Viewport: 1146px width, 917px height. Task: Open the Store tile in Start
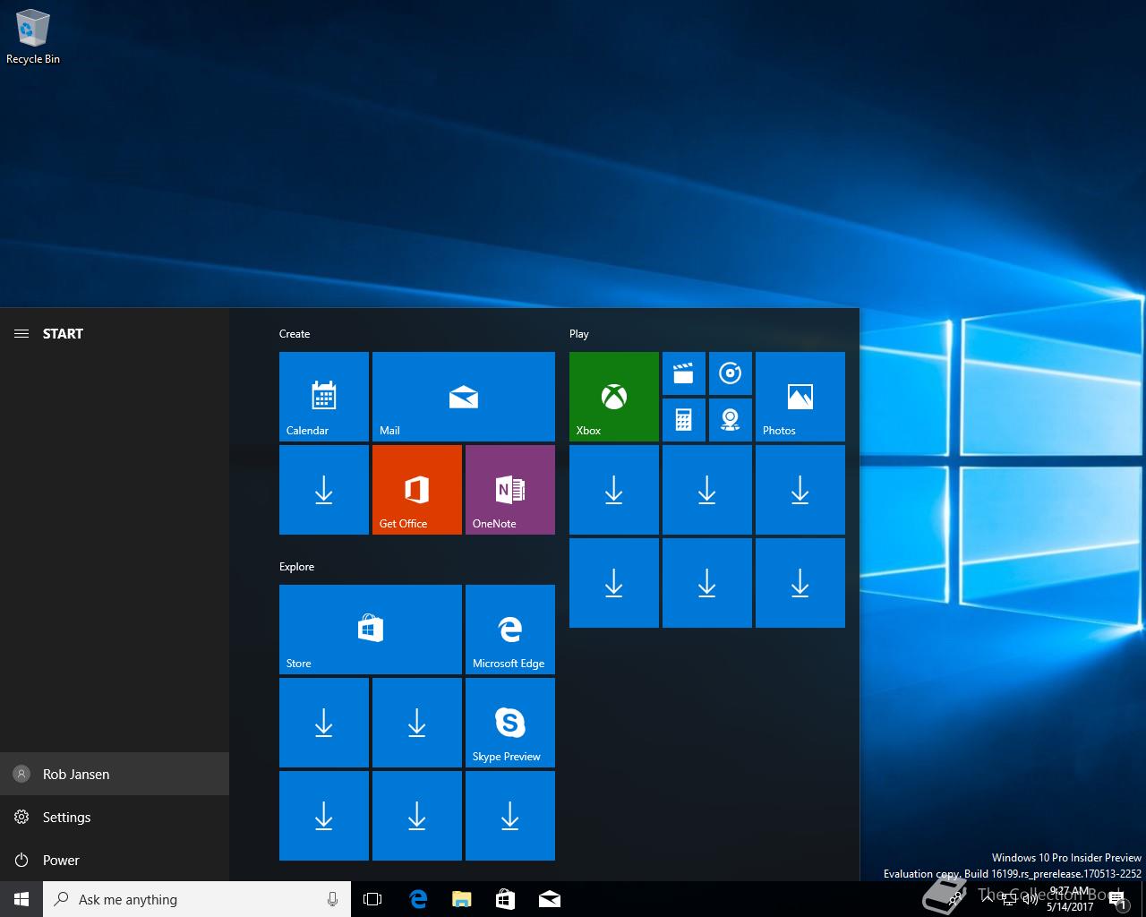[x=371, y=629]
